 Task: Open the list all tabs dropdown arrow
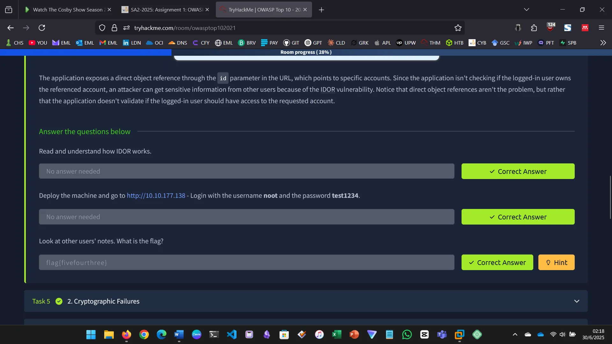coord(526,10)
